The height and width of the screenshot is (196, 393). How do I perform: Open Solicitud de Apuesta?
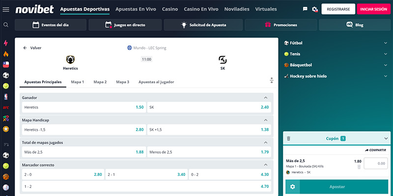[203, 25]
